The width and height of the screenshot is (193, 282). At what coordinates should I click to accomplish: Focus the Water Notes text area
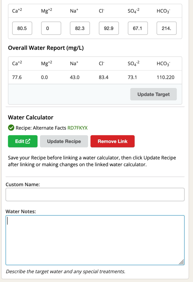(95, 240)
